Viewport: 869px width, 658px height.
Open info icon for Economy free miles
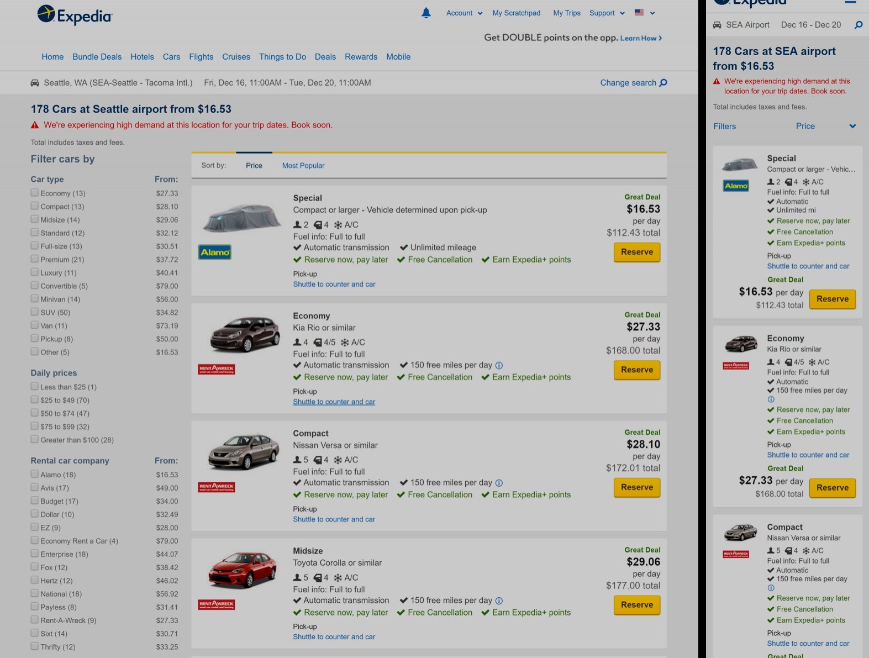coord(499,366)
